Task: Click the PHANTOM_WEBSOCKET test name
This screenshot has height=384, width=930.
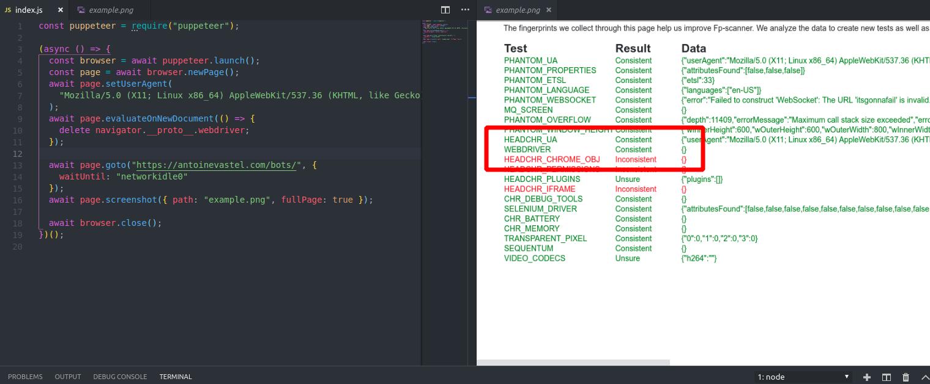Action: click(550, 100)
